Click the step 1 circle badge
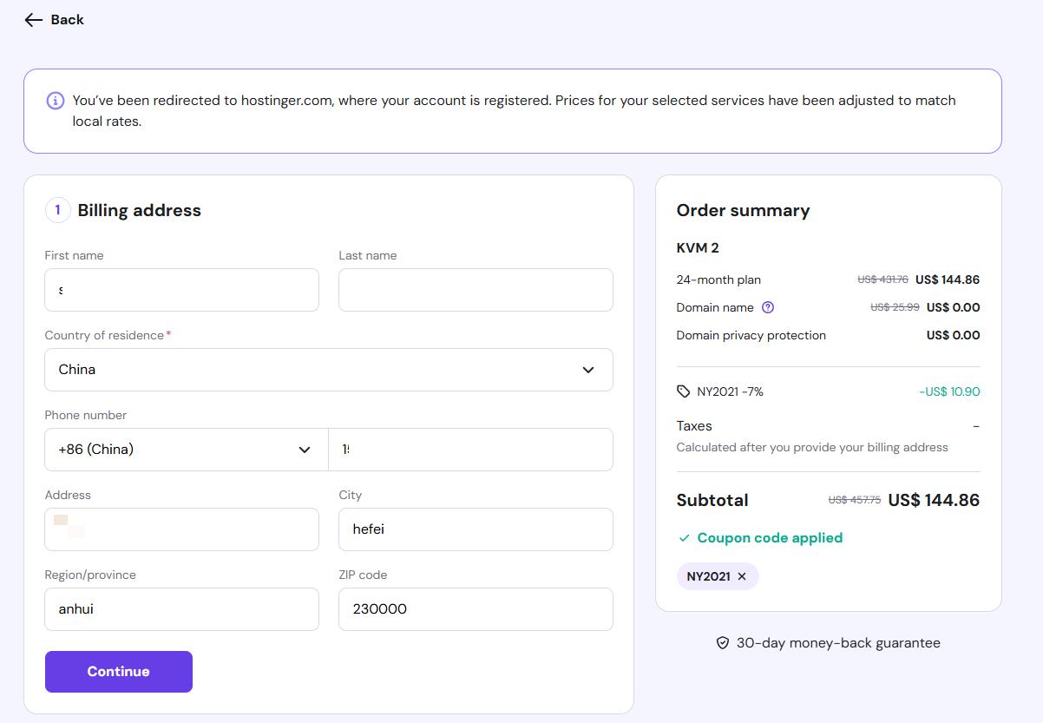The image size is (1043, 723). coord(57,210)
